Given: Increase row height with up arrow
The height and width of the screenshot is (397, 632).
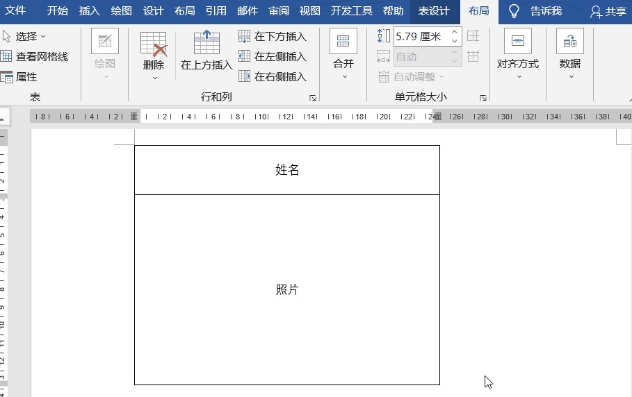Looking at the screenshot, I should coord(455,32).
